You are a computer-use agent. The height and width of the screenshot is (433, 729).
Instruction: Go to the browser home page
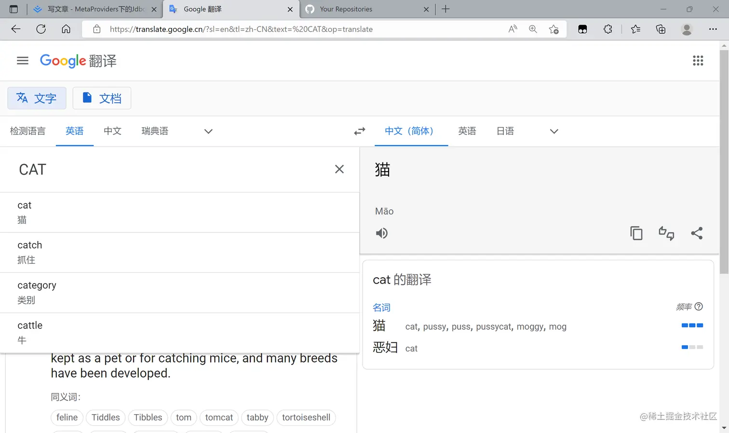click(66, 29)
